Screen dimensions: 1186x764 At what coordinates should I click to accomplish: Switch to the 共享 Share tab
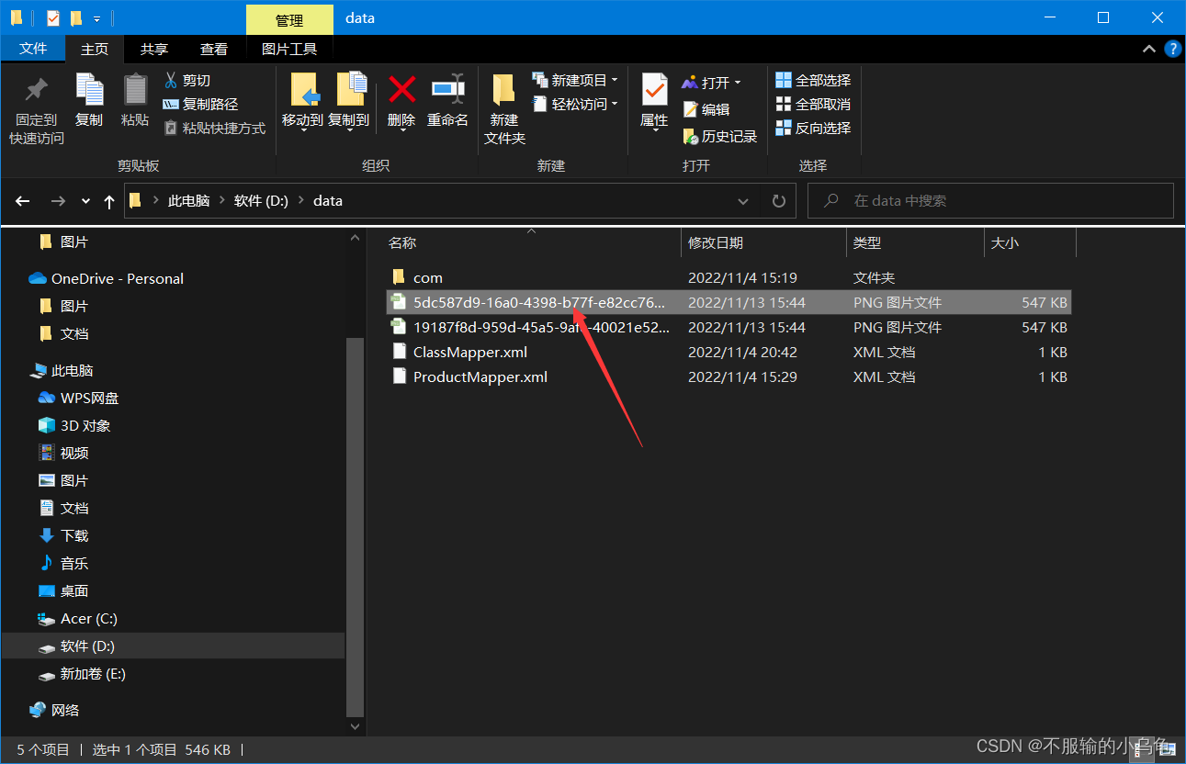click(x=154, y=50)
